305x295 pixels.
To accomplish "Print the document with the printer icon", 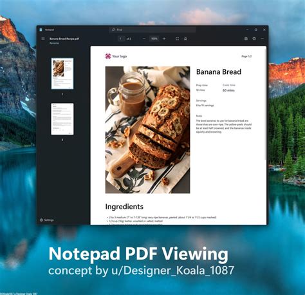I will click(254, 39).
